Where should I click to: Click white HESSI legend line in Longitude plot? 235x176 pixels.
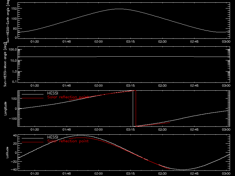click(x=33, y=94)
